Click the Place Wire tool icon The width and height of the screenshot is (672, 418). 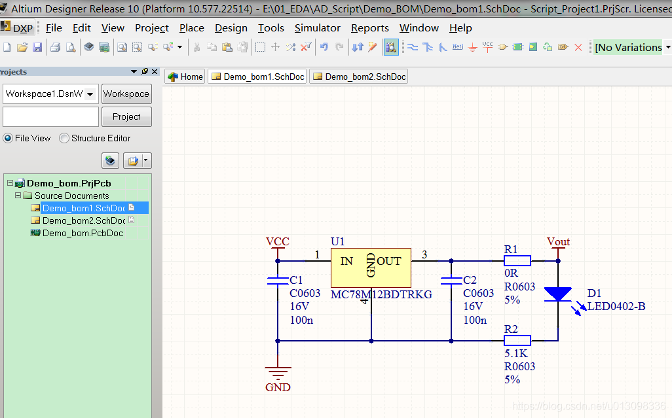(x=413, y=47)
